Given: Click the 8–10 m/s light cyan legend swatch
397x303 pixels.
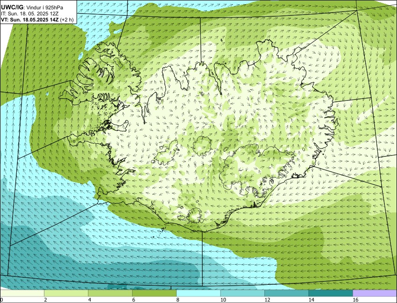Looking at the screenshot, I should click(198, 293).
